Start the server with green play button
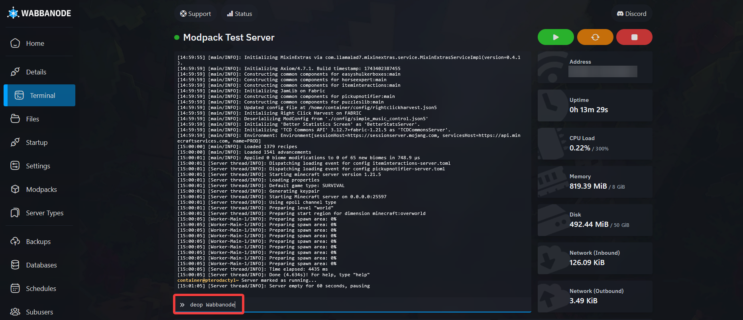 556,37
